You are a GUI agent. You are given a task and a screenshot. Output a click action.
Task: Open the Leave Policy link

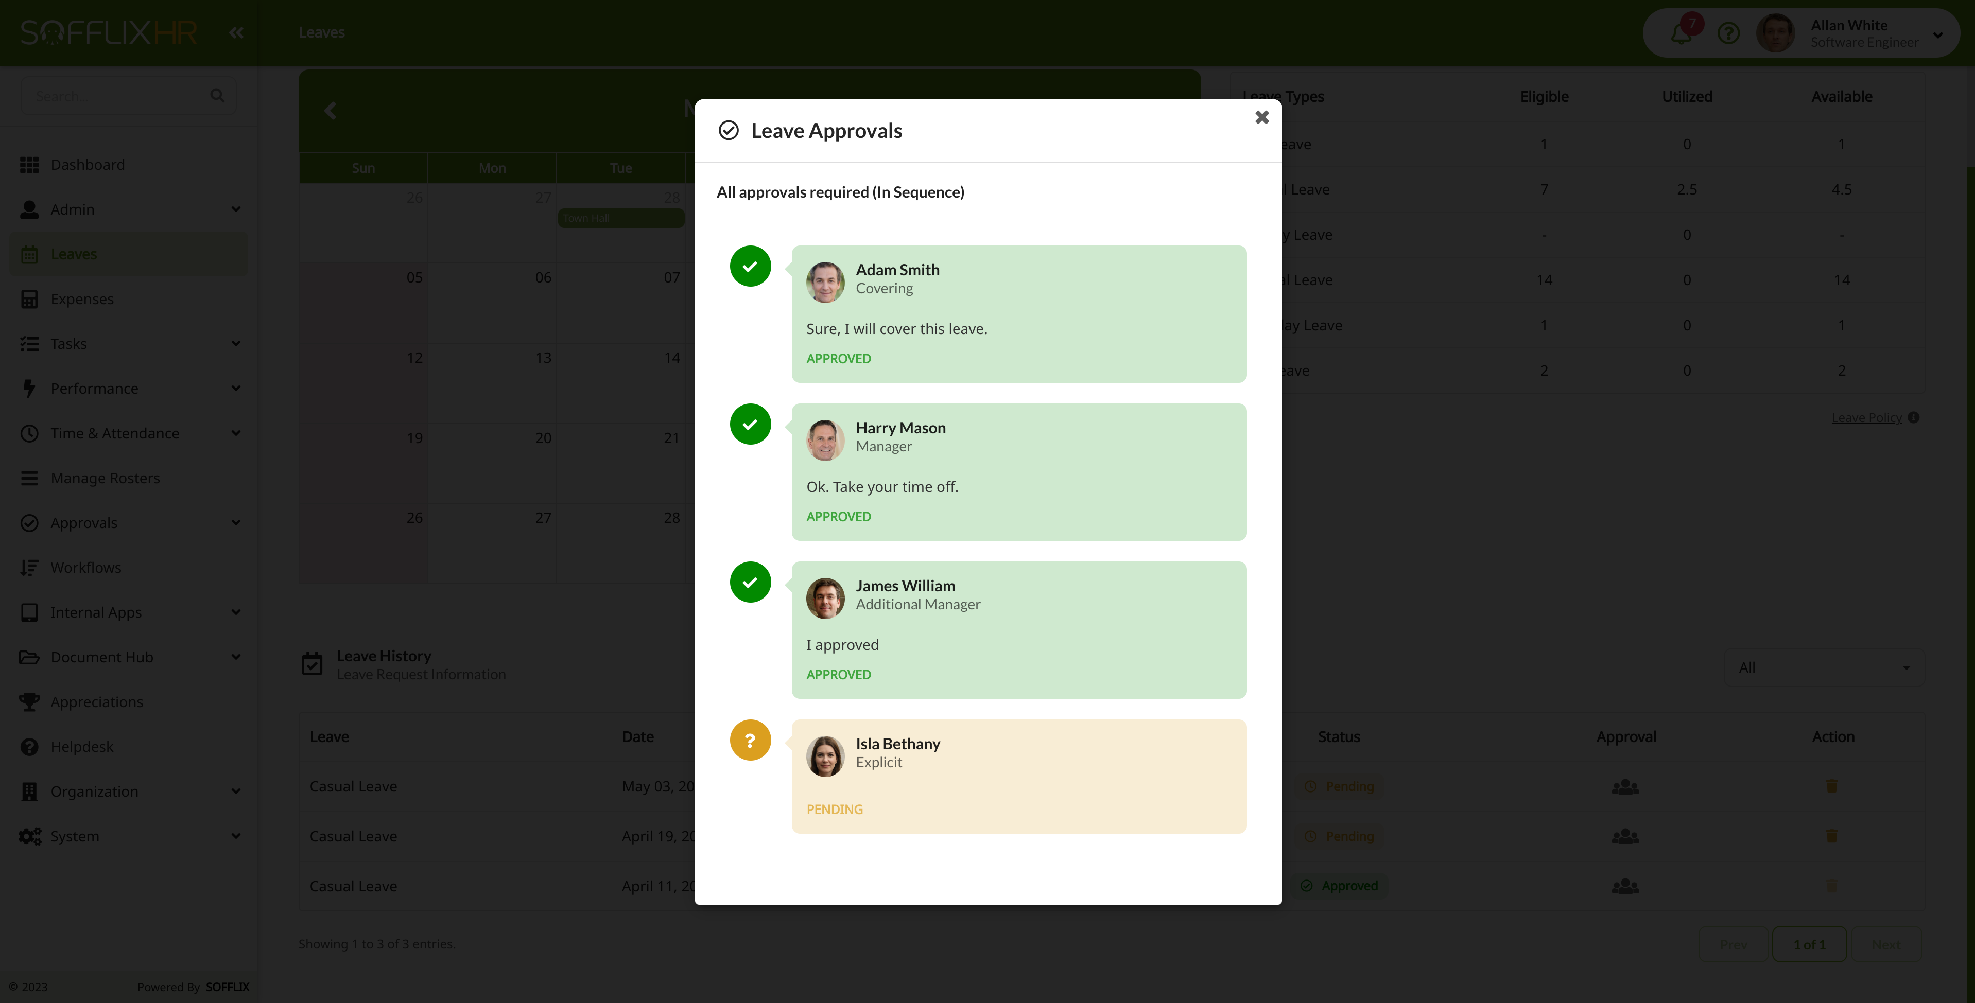[1866, 417]
